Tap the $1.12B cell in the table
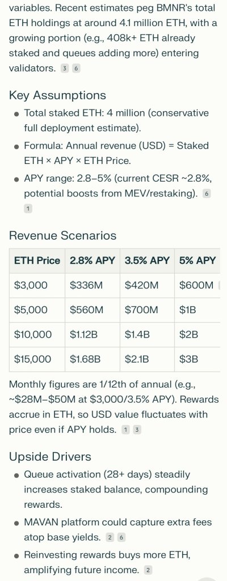The width and height of the screenshot is (227, 581). coord(93,335)
